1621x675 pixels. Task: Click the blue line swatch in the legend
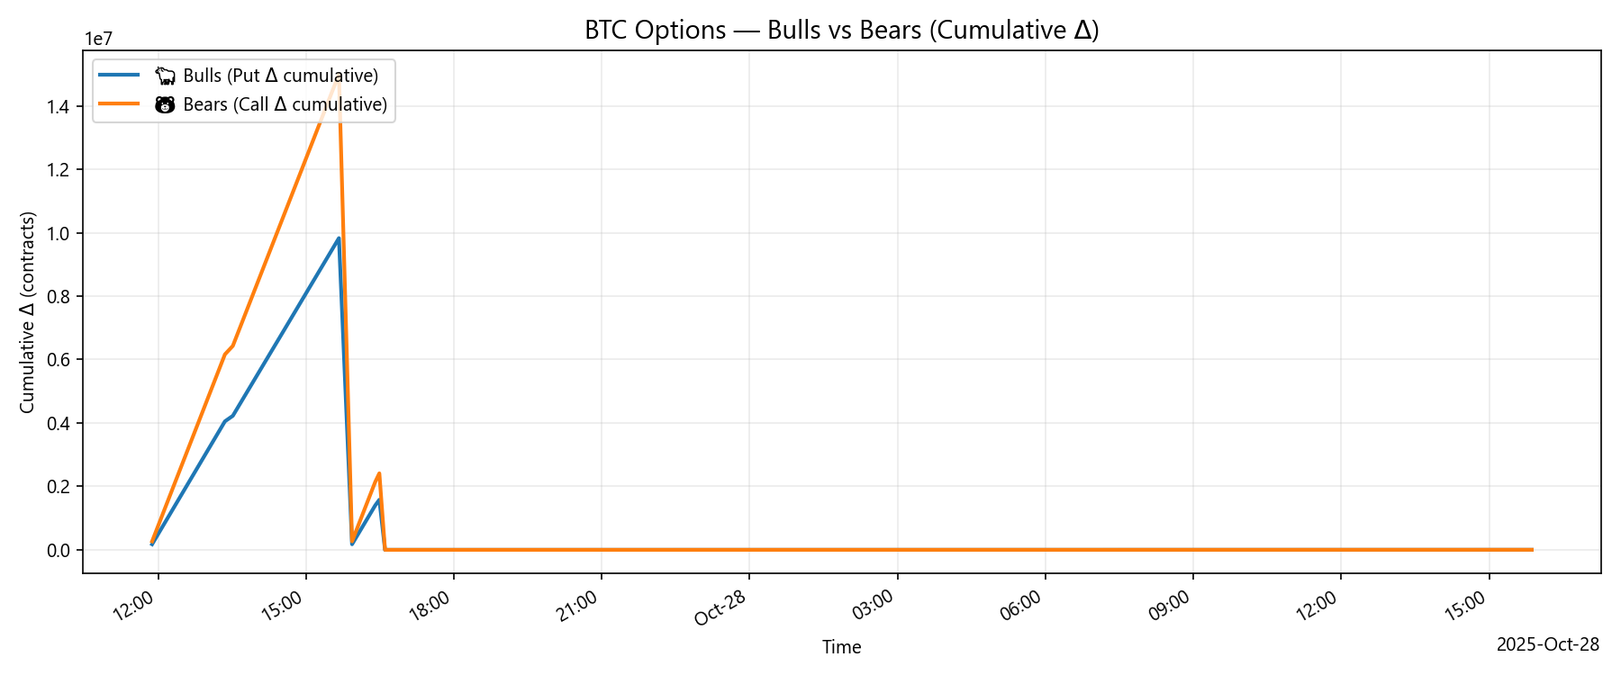[120, 76]
